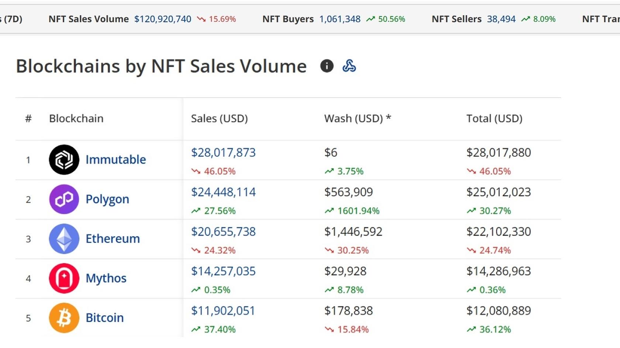Click Immutable sales value $28,017,873

click(223, 153)
